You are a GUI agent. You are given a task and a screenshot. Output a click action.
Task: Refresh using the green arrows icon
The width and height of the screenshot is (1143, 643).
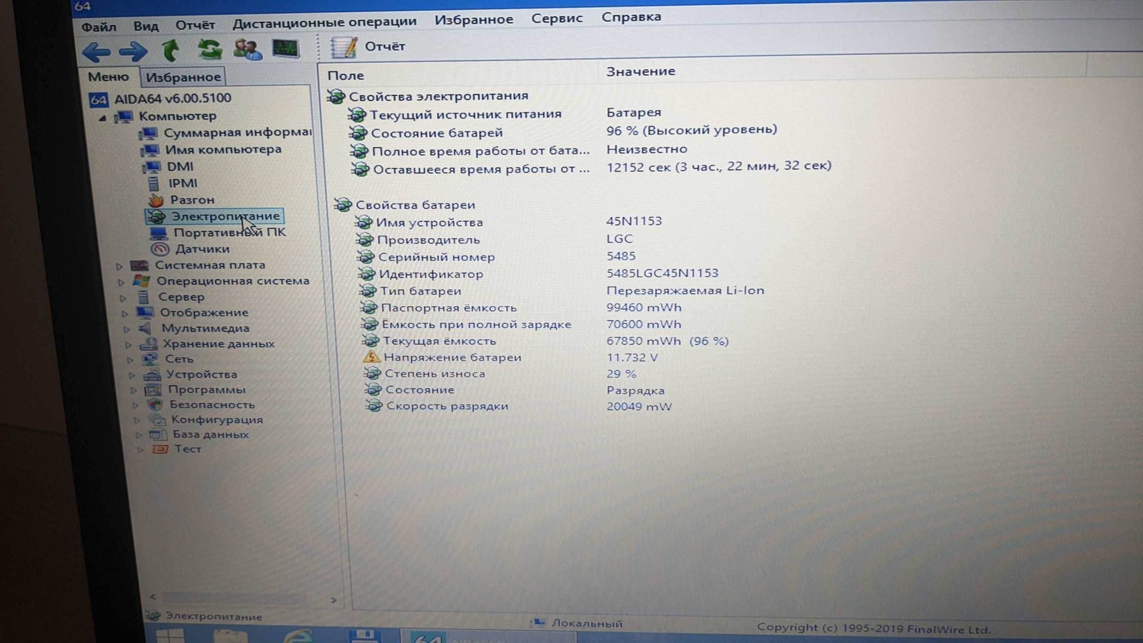[x=210, y=49]
